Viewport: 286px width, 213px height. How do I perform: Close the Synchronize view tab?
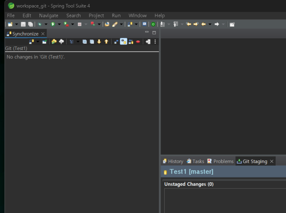coord(43,34)
